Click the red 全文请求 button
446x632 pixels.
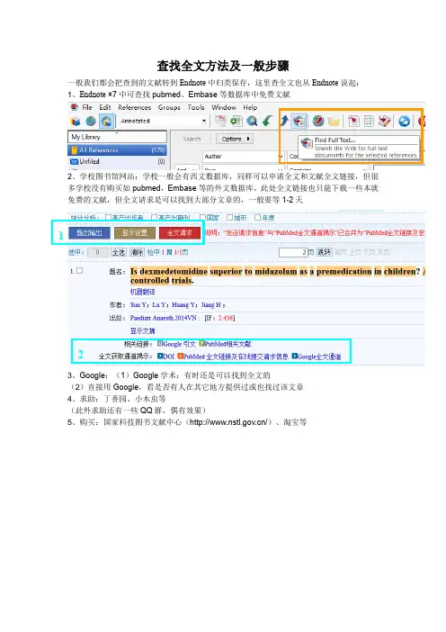pyautogui.click(x=180, y=233)
